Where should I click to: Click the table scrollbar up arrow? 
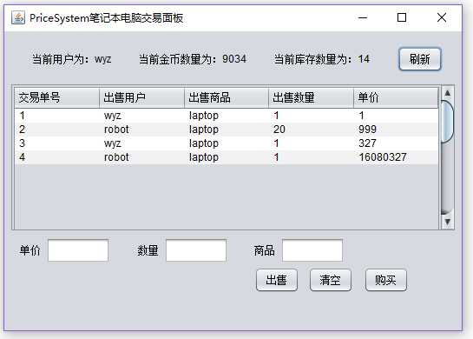click(x=447, y=93)
